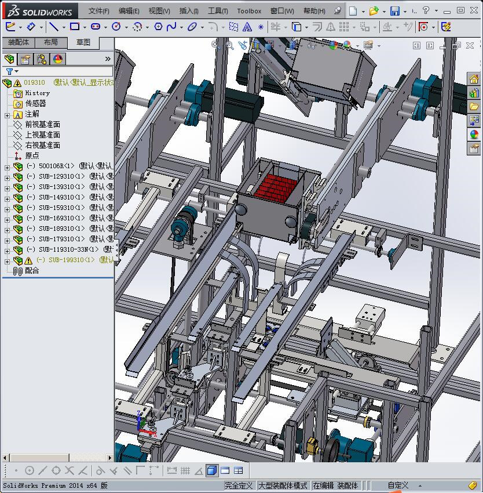Screen dimensions: 483x493
Task: Open Appearances task pane icon
Action: [474, 134]
